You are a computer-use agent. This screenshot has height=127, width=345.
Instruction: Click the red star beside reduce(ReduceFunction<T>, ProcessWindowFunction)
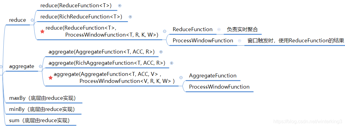42,31
